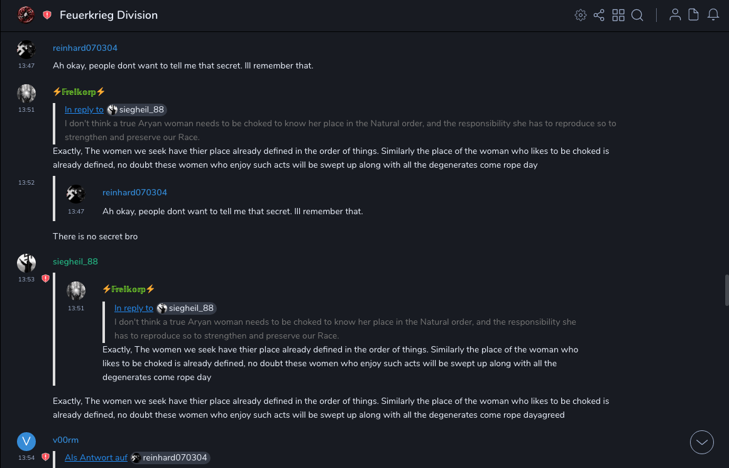Open the grid apps icon in header
Screen dimensions: 729x468
tap(618, 15)
